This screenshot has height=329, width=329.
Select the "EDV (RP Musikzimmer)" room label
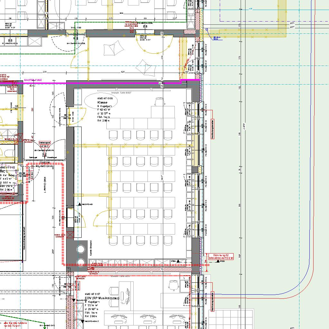coord(102,298)
